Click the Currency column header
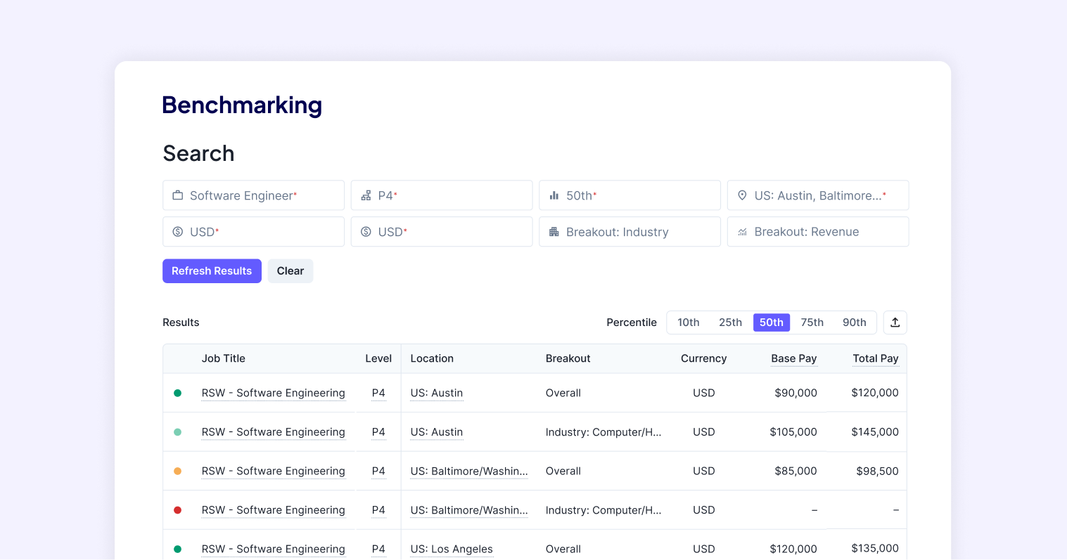 (x=703, y=358)
